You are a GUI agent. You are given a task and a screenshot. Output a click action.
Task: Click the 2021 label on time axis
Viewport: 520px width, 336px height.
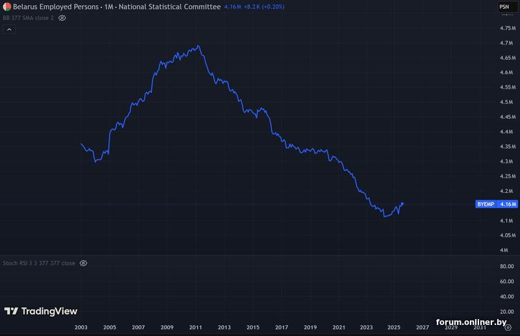339,328
